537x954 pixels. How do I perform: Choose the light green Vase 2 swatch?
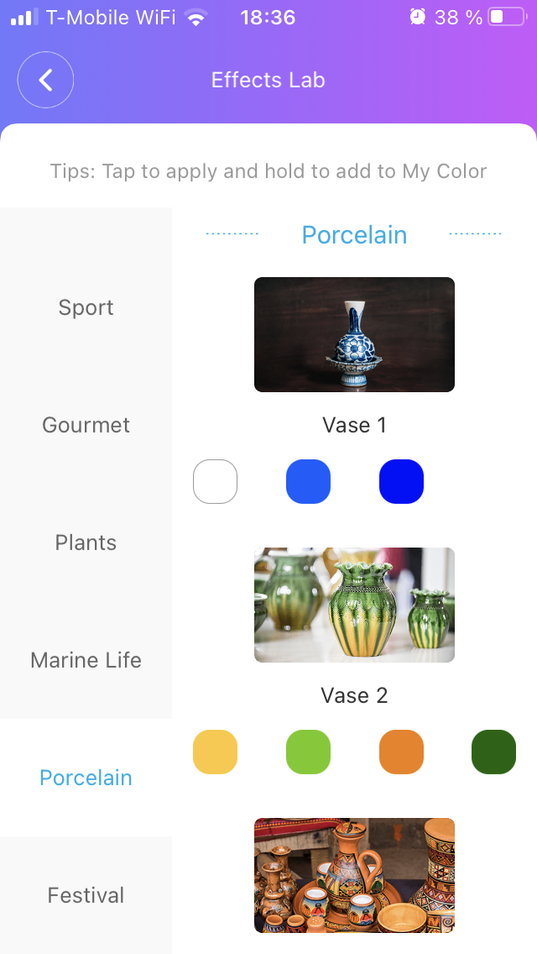[x=308, y=752]
